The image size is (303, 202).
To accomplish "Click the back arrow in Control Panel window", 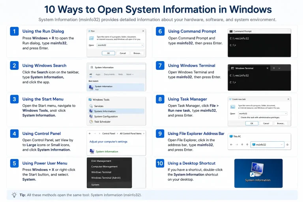I will click(90, 134).
